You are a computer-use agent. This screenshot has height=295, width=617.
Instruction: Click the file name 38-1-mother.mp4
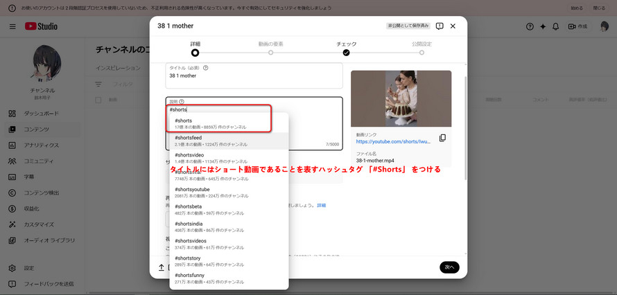pyautogui.click(x=375, y=161)
